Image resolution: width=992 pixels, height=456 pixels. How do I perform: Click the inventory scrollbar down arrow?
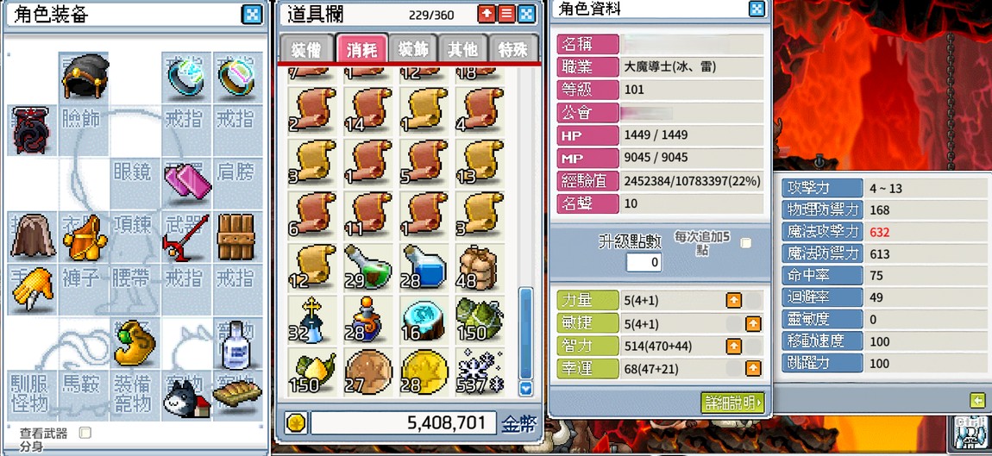(525, 388)
